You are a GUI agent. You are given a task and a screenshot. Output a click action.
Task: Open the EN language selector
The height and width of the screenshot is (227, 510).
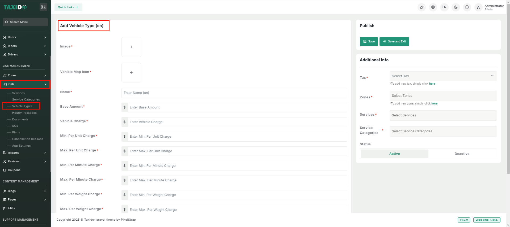444,7
